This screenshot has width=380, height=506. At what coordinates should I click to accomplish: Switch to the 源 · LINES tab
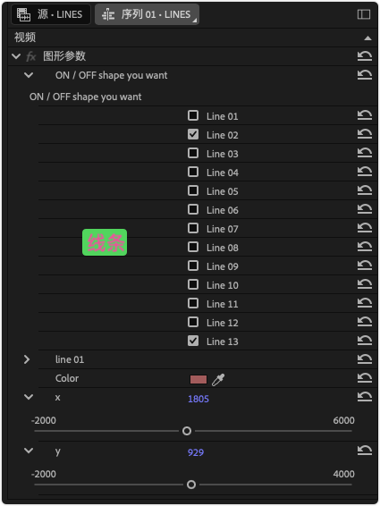(x=51, y=14)
